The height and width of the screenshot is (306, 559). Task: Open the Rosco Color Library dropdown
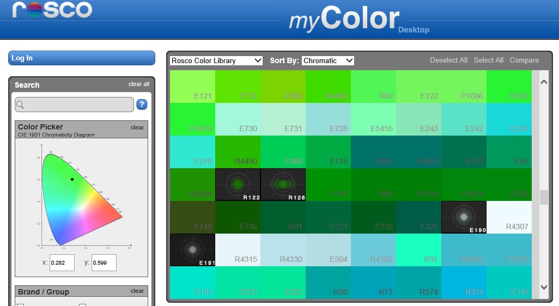point(216,60)
